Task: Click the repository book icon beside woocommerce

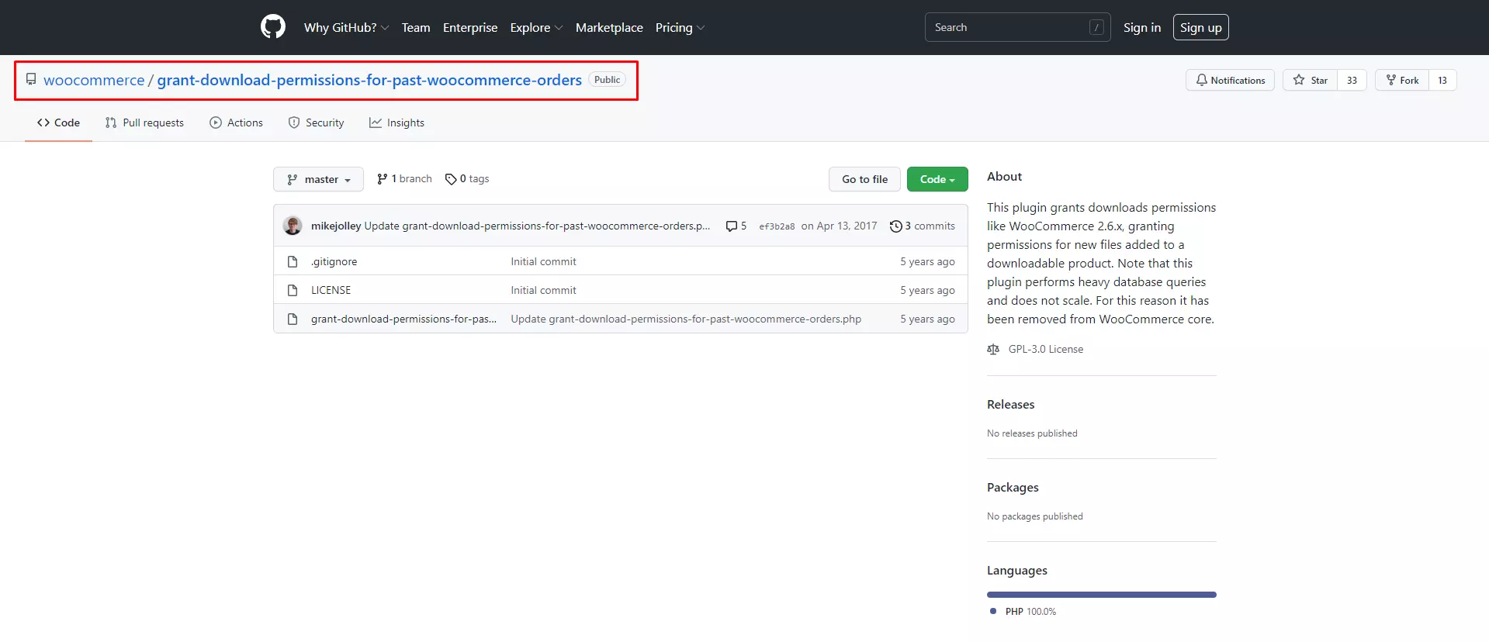Action: (31, 79)
